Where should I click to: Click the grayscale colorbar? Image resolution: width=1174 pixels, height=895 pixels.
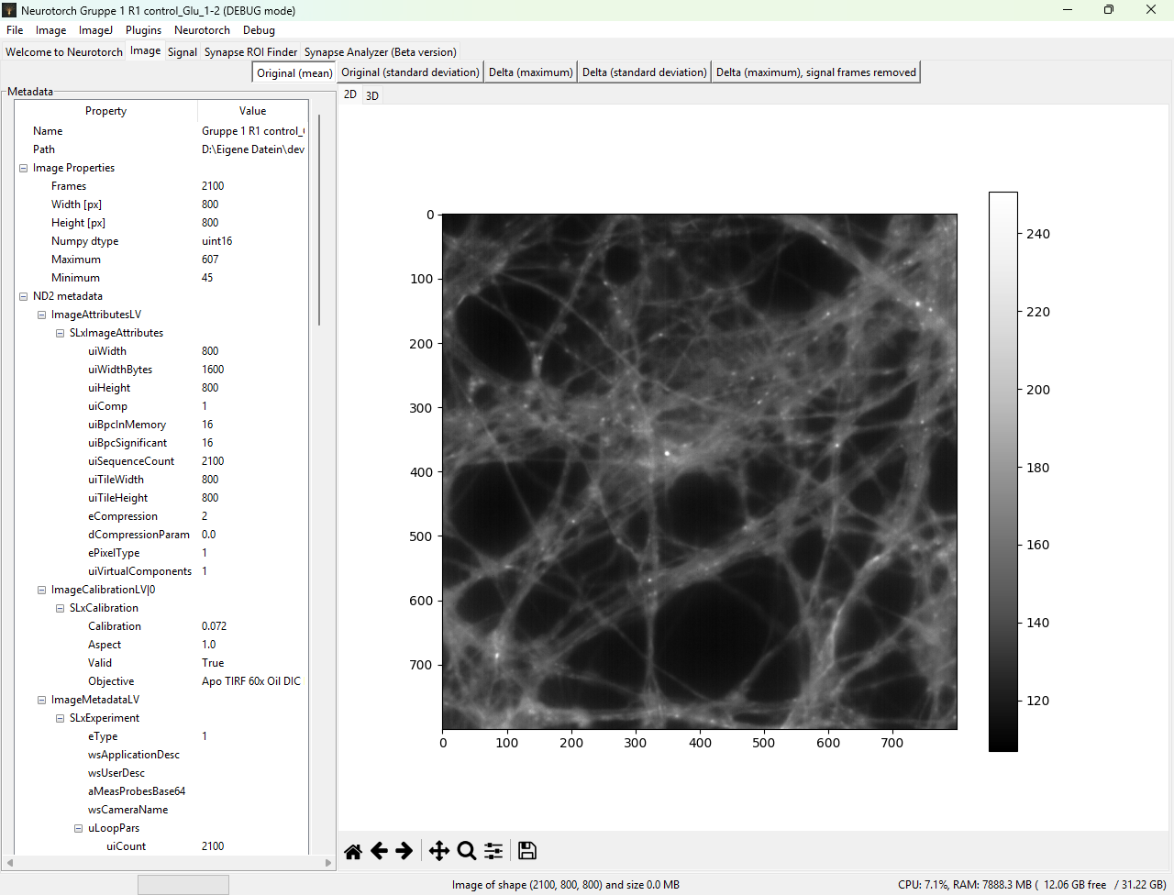click(x=1002, y=471)
